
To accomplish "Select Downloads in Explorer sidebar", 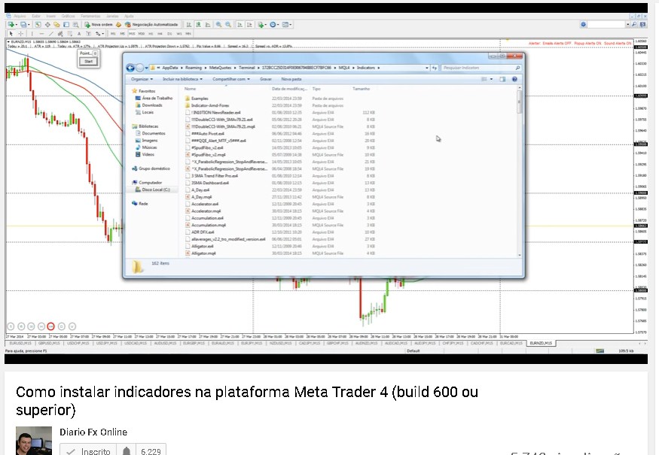I will [152, 105].
